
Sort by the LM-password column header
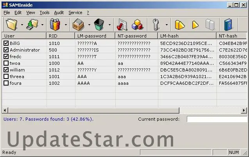95,36
